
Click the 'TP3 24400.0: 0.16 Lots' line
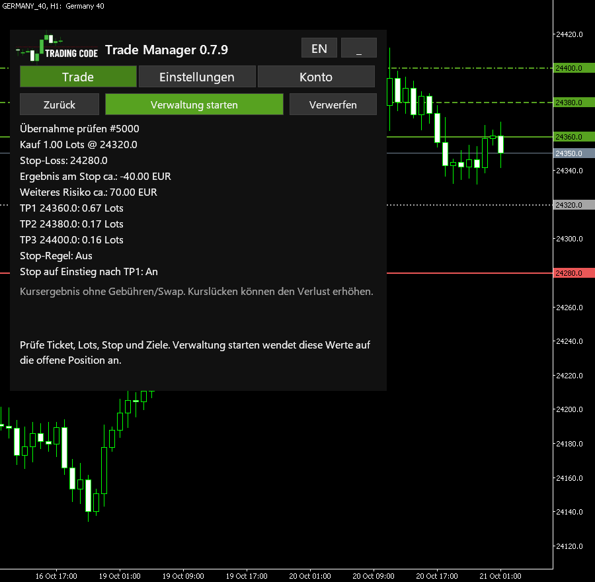(71, 240)
